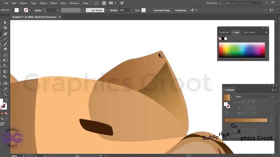The height and width of the screenshot is (157, 280).
Task: Open the File menu
Action: [6, 3]
